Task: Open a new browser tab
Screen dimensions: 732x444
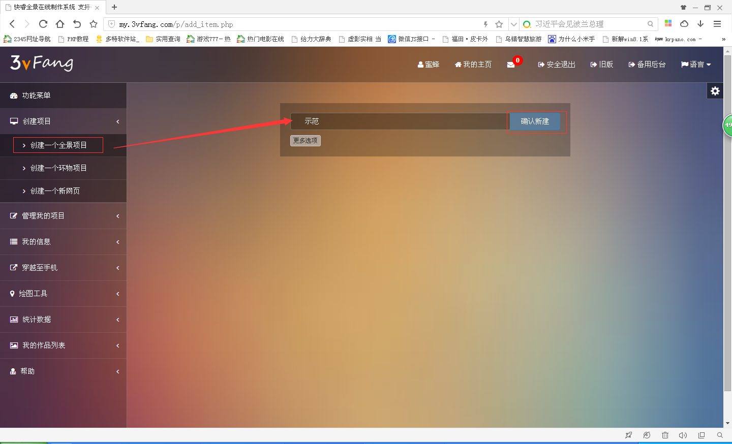Action: (114, 7)
